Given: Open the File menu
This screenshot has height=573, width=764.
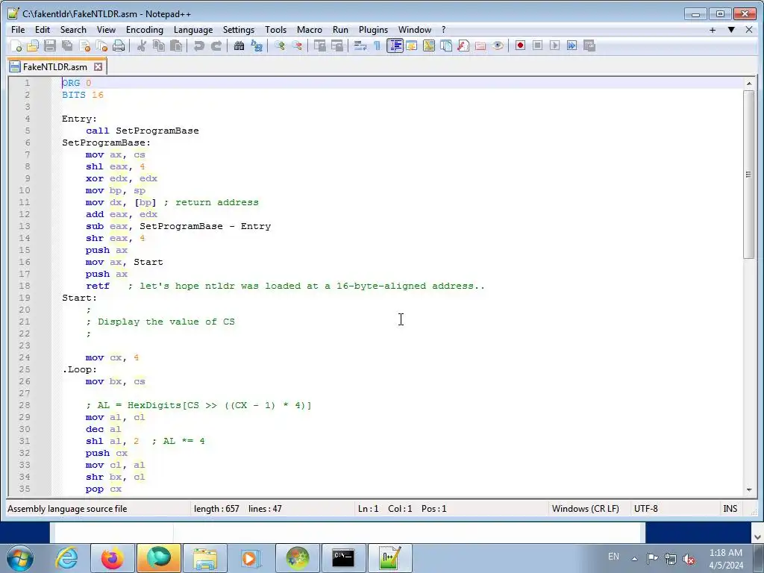Looking at the screenshot, I should pos(18,30).
